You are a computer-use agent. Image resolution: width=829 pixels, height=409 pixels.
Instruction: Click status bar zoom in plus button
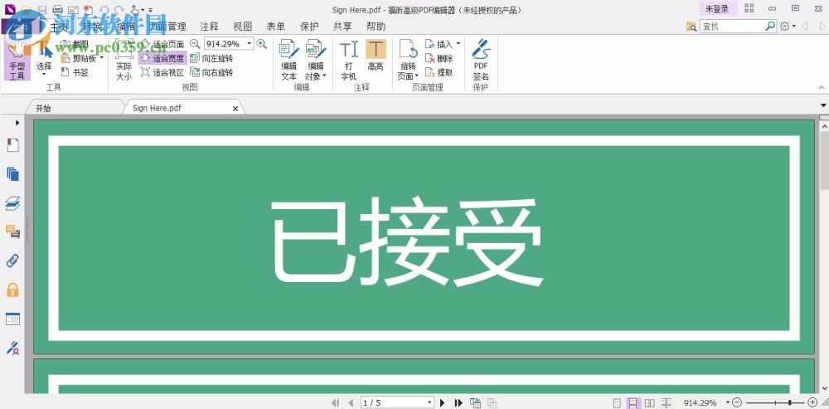(812, 402)
